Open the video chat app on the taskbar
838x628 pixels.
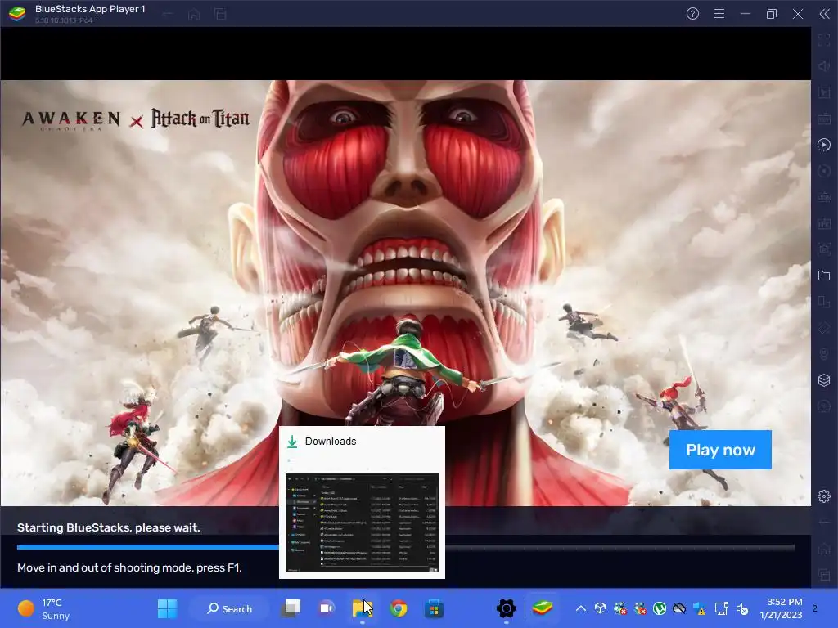(327, 608)
